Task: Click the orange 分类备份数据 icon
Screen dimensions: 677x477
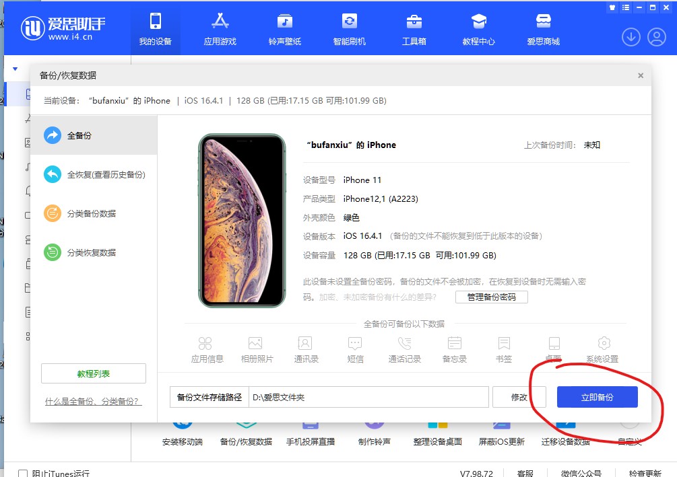Action: point(53,213)
